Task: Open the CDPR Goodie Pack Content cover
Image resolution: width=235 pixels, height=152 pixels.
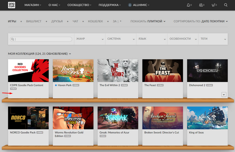Action: pyautogui.click(x=28, y=71)
